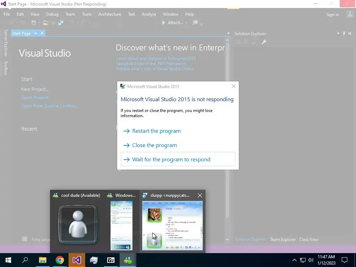Close the slurpp conversation preview
Image resolution: width=356 pixels, height=267 pixels.
[x=200, y=195]
